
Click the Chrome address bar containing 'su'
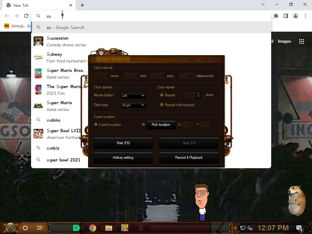pos(151,16)
